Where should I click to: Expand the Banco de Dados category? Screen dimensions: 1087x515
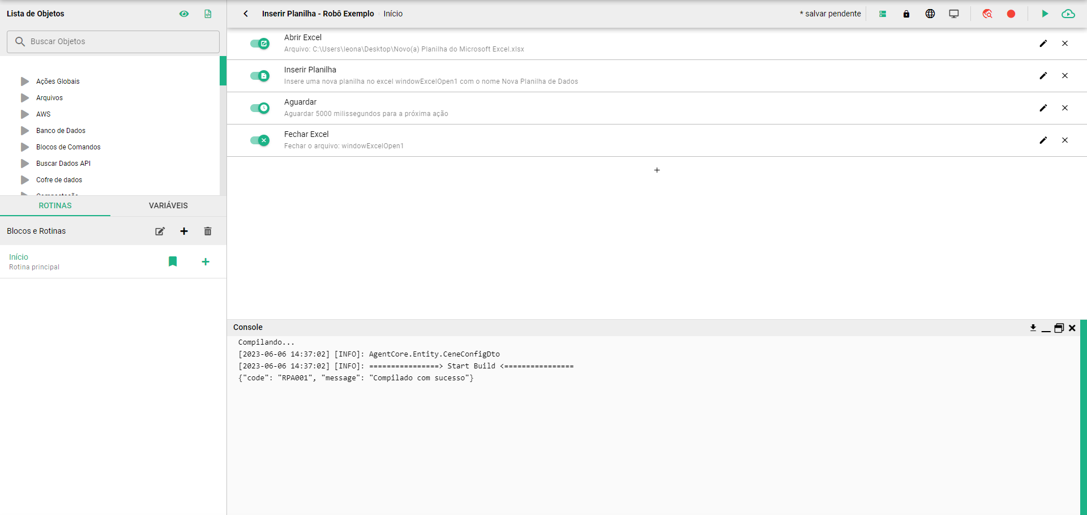25,131
